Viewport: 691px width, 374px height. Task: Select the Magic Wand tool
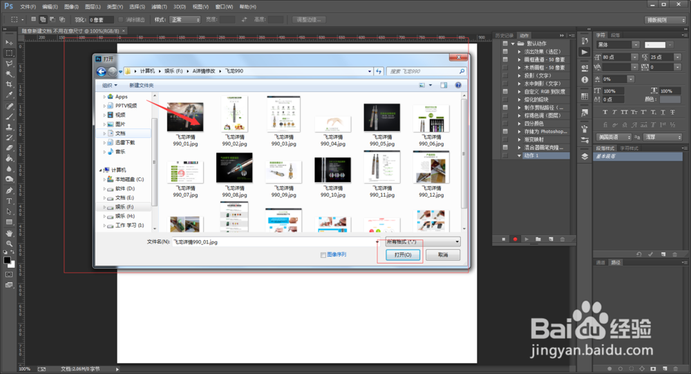point(9,74)
